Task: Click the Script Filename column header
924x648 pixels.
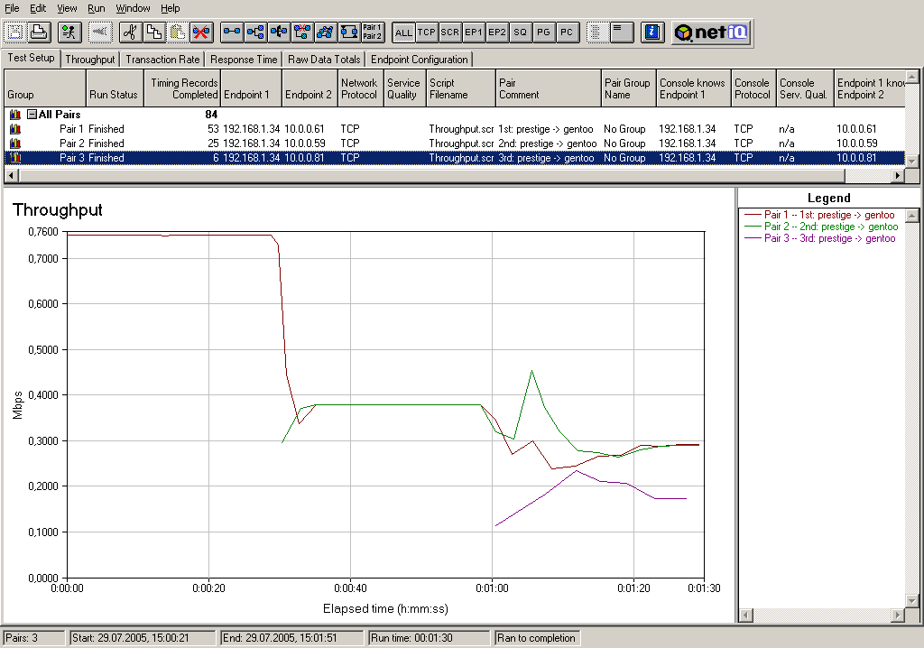Action: click(x=460, y=88)
